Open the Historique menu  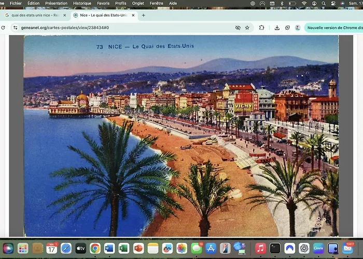[82, 3]
